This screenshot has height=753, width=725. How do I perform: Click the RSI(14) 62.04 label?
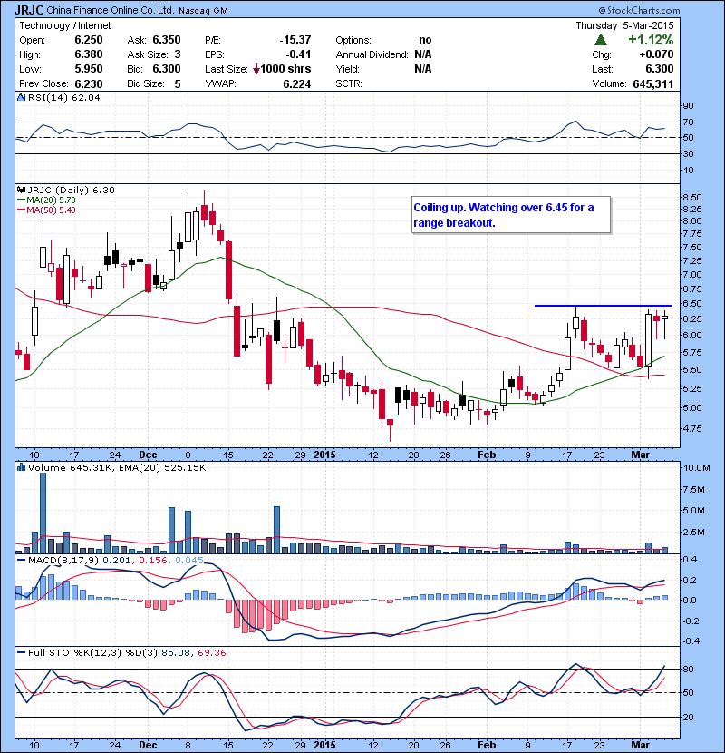point(63,97)
